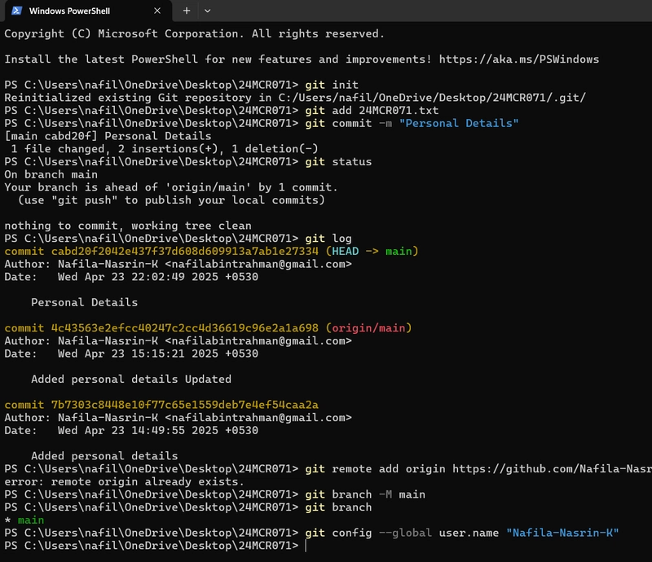The image size is (652, 562).
Task: Click commit hash cabd20f2042e437f37d608d609913a7ab1e27334
Action: point(185,252)
